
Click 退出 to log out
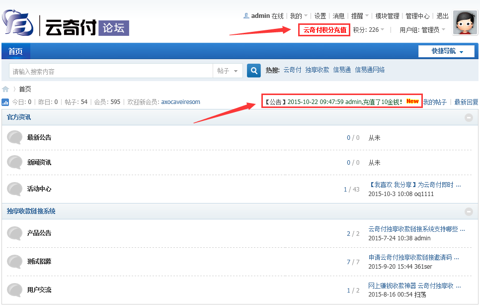click(x=442, y=16)
